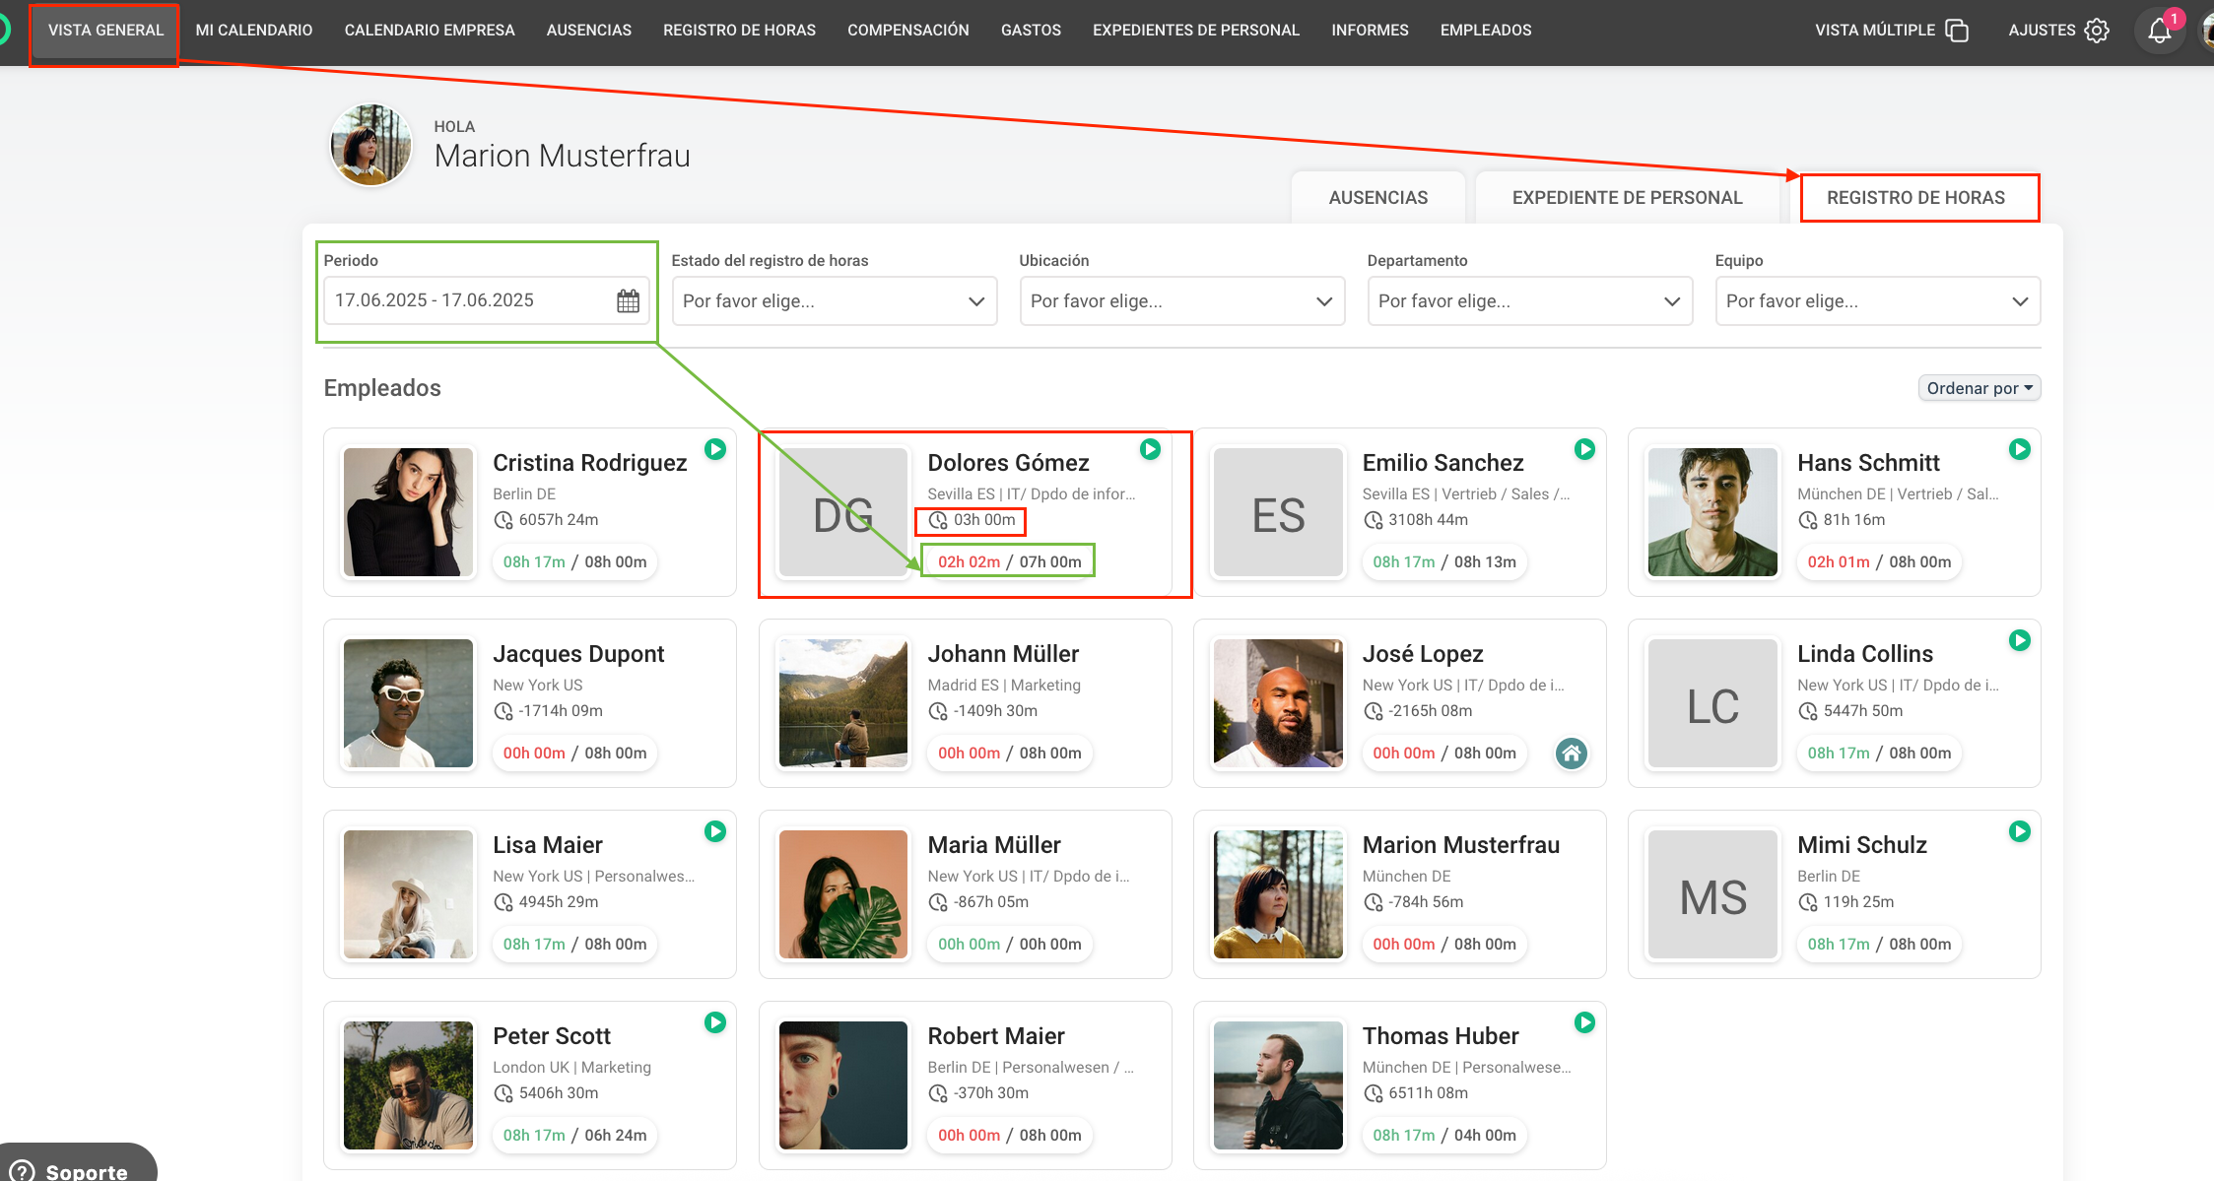Click the clock balance icon for Peter Scott

click(x=503, y=1093)
